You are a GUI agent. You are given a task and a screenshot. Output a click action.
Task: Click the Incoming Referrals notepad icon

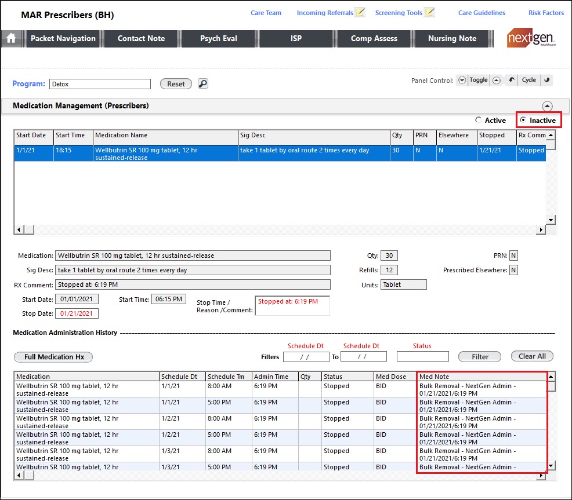(x=360, y=12)
